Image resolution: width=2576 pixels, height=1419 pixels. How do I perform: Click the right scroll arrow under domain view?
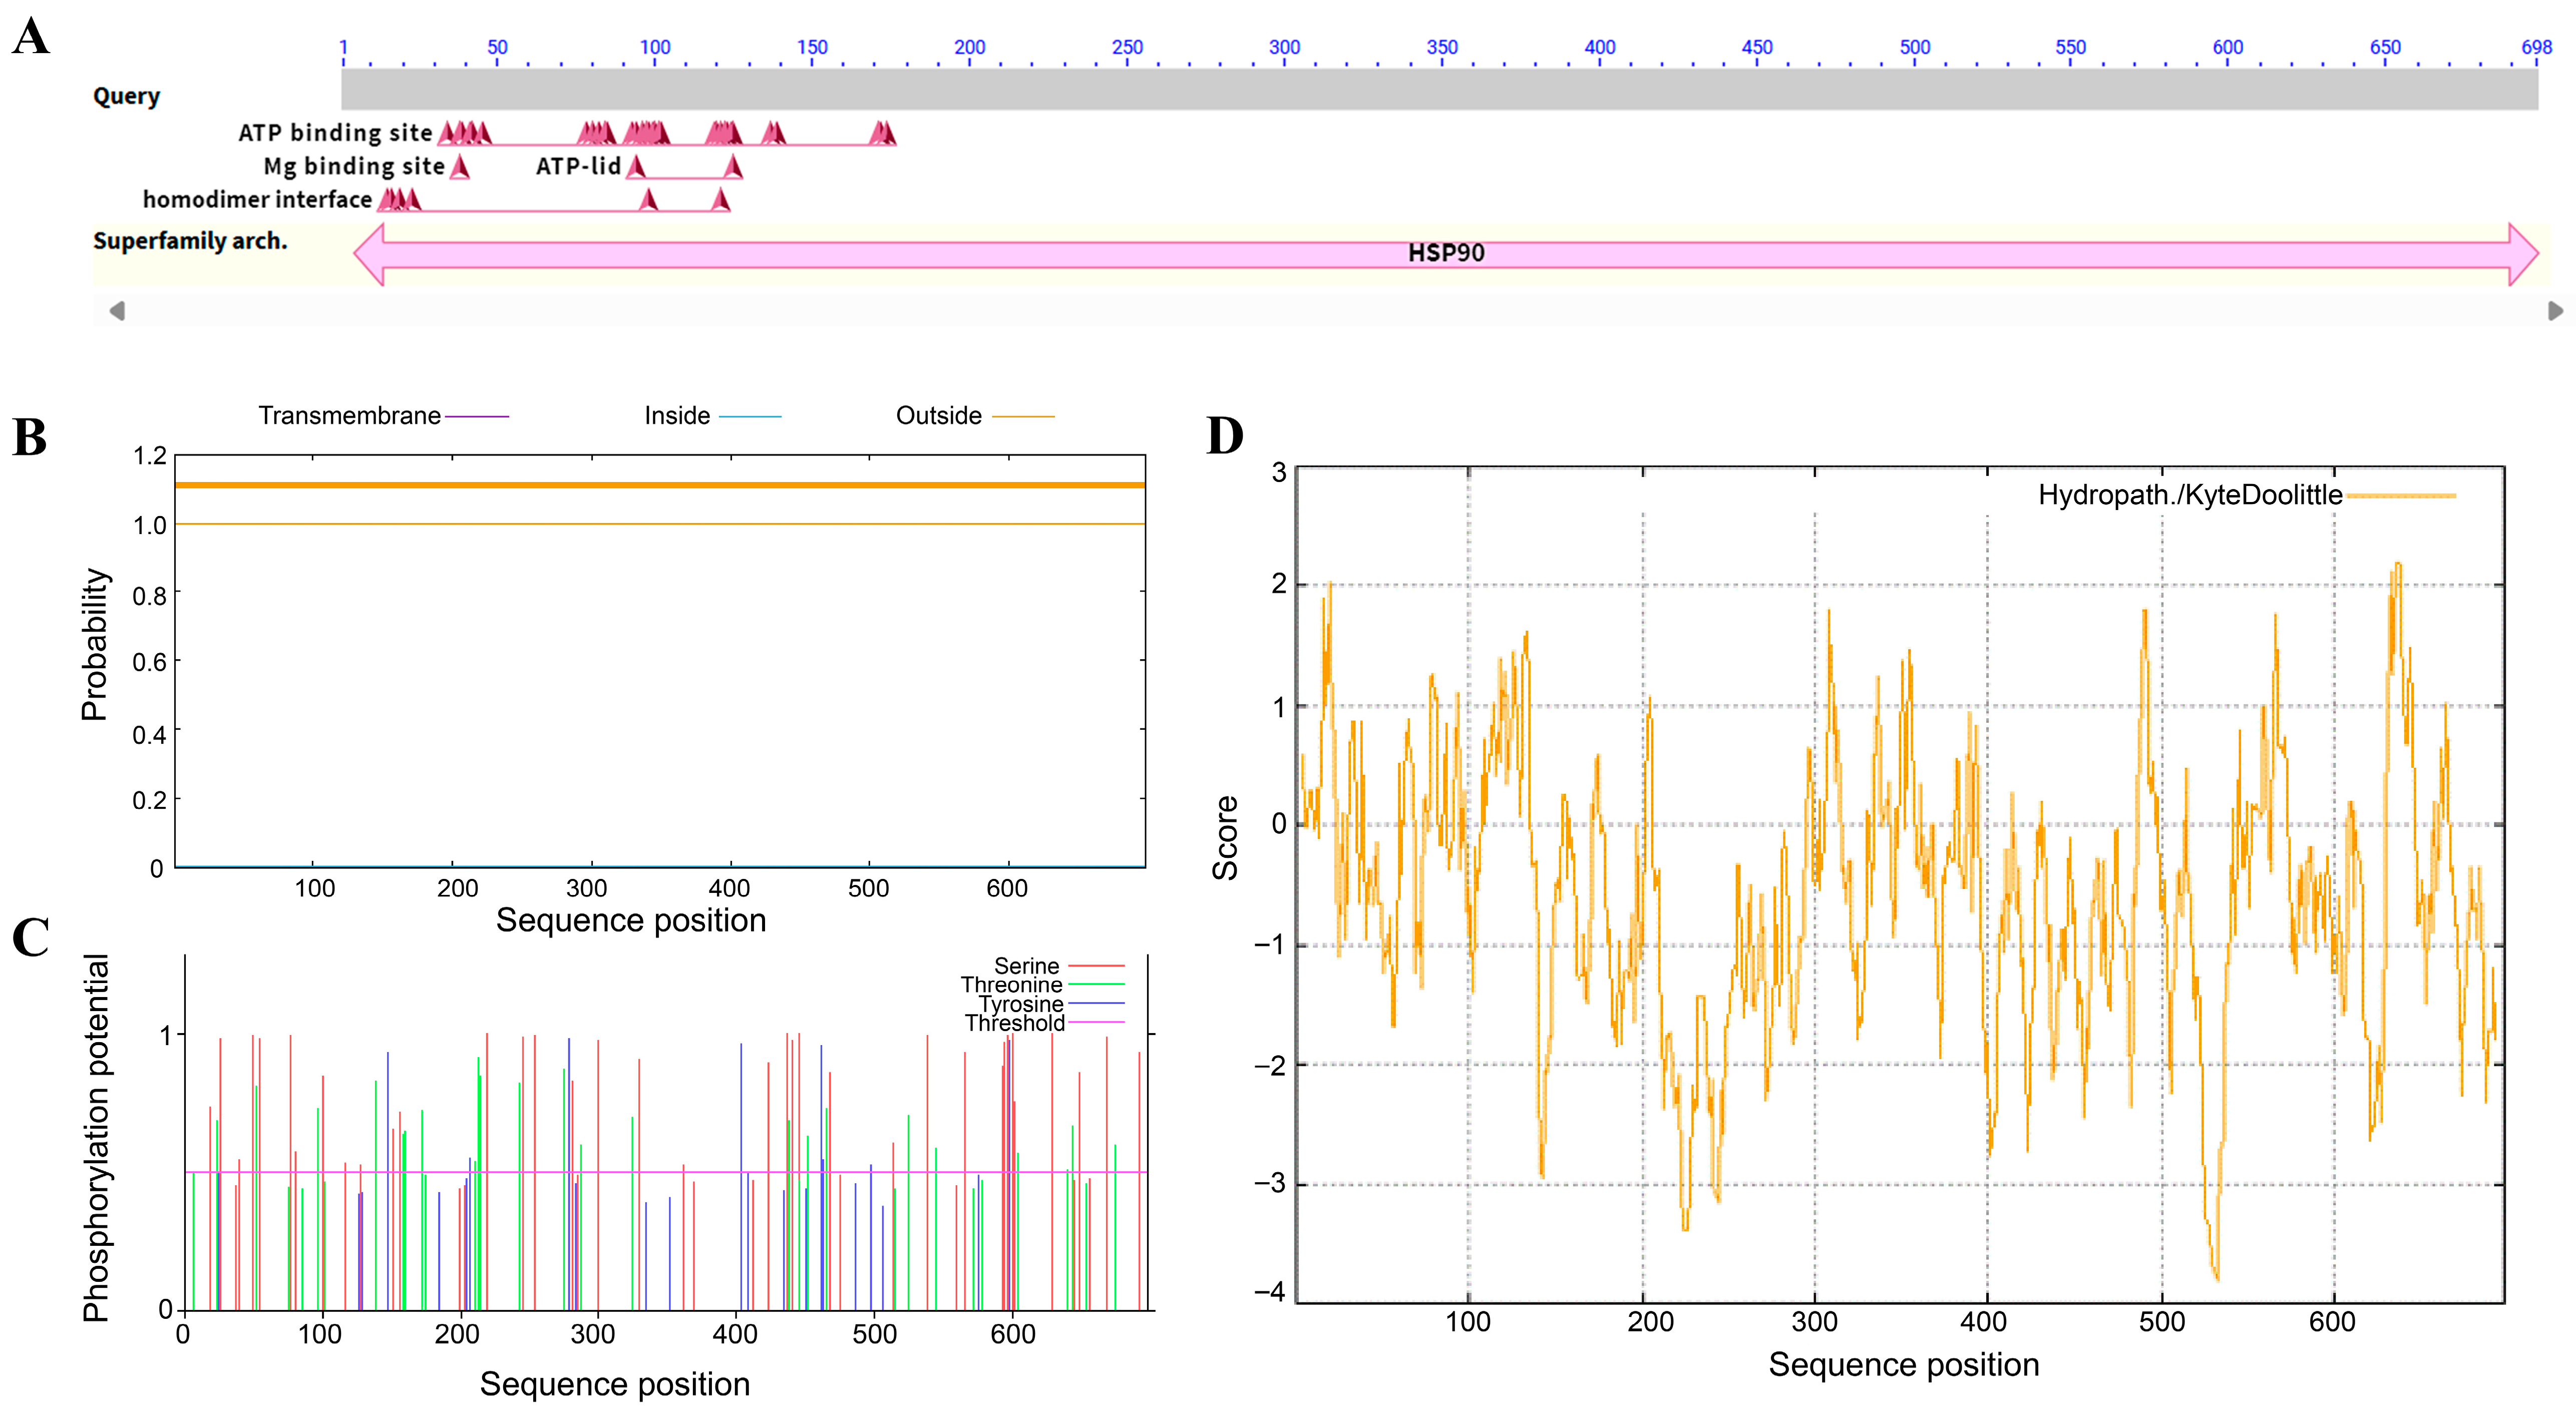pyautogui.click(x=2555, y=311)
